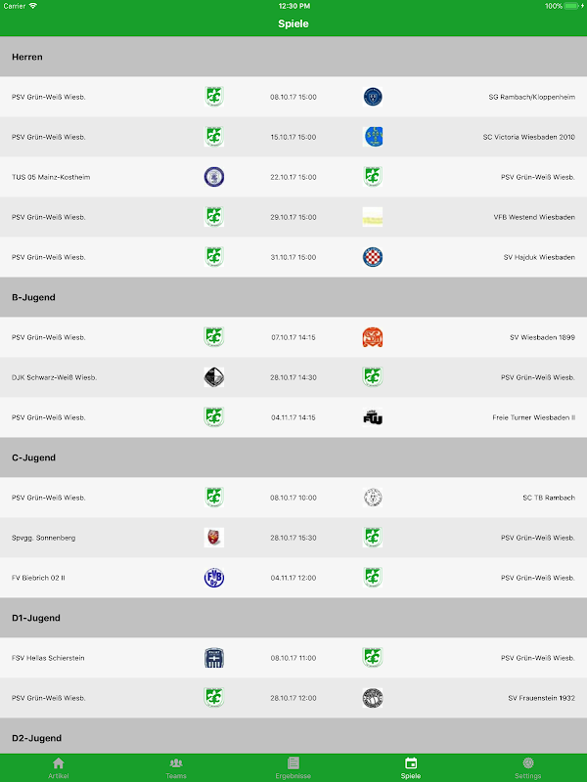Open the Artikel tab
587x782 pixels.
(x=58, y=767)
